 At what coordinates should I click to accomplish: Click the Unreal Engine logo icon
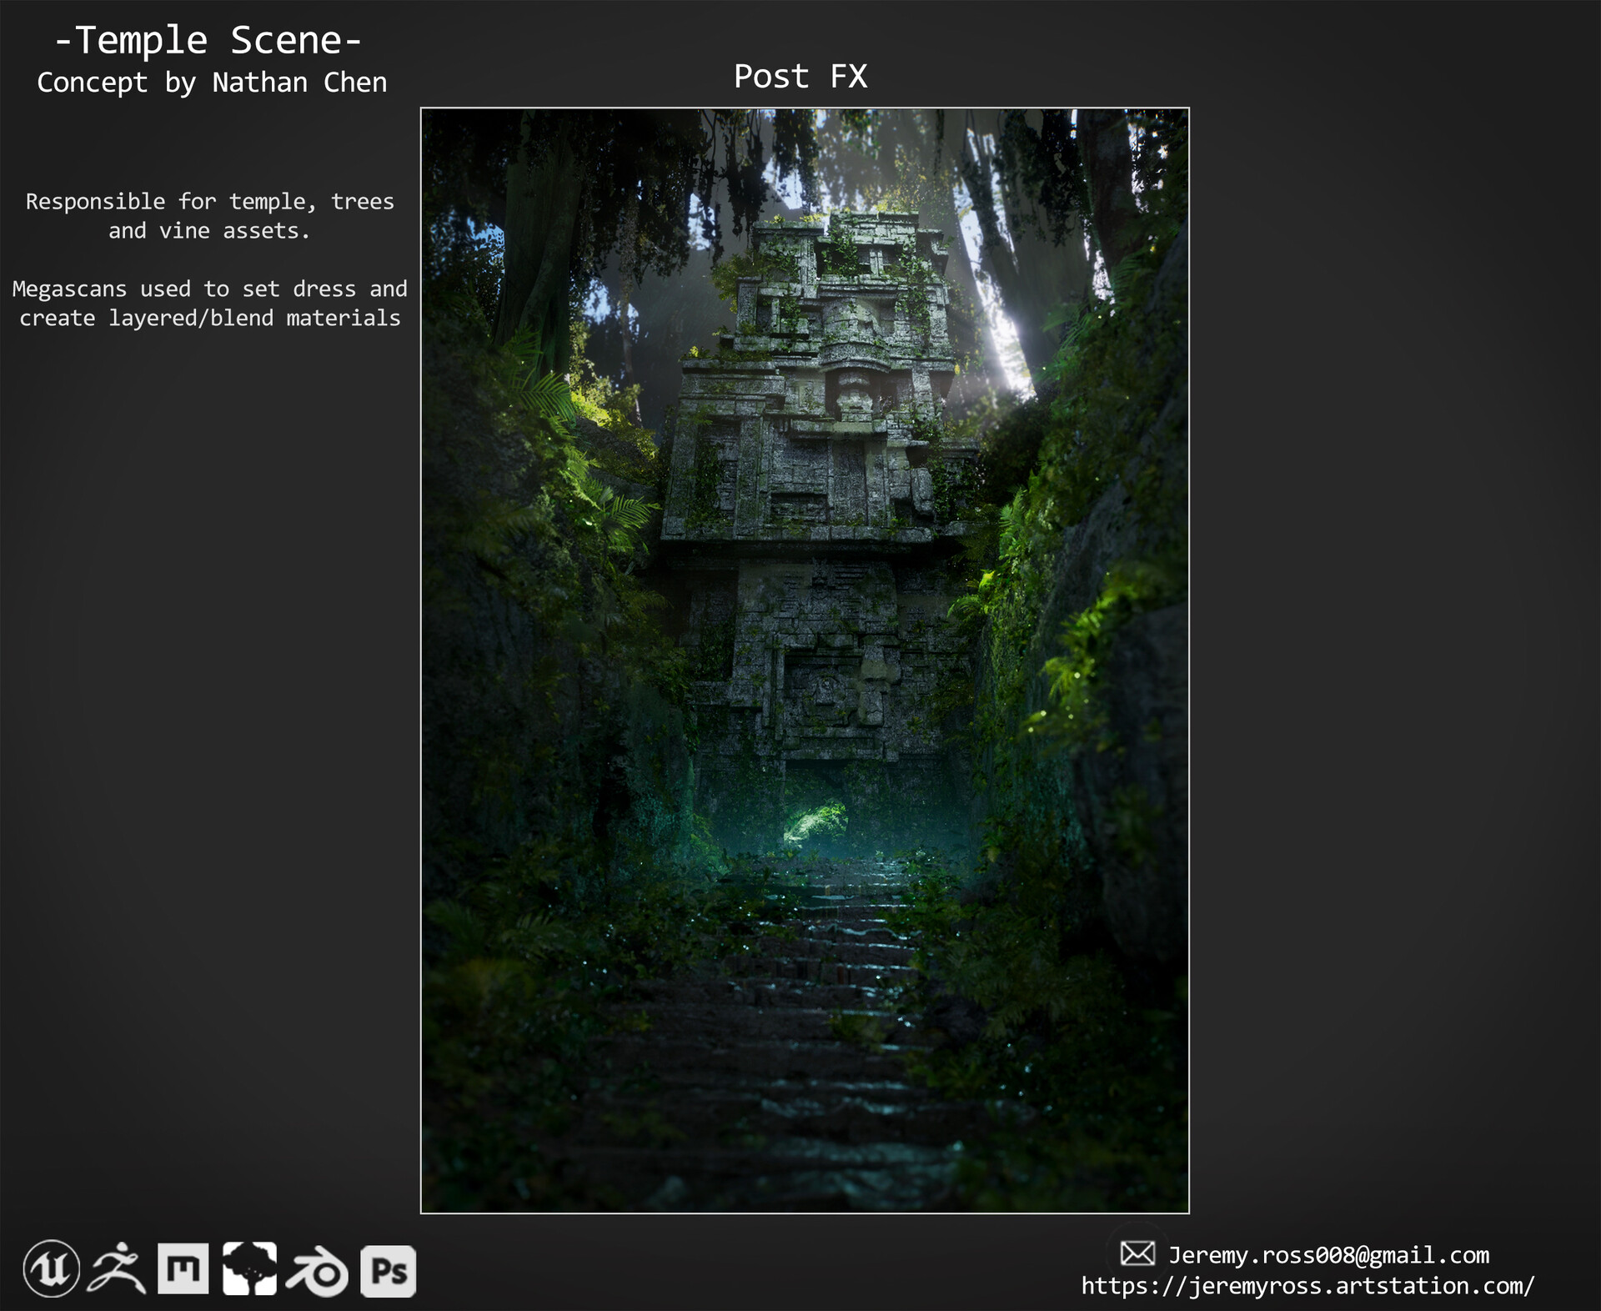coord(52,1269)
